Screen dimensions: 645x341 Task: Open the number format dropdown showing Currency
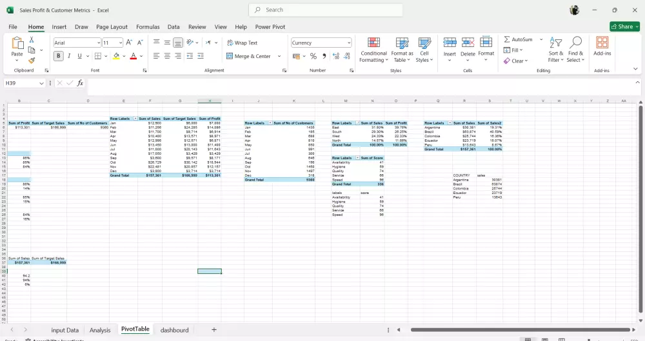(x=349, y=43)
